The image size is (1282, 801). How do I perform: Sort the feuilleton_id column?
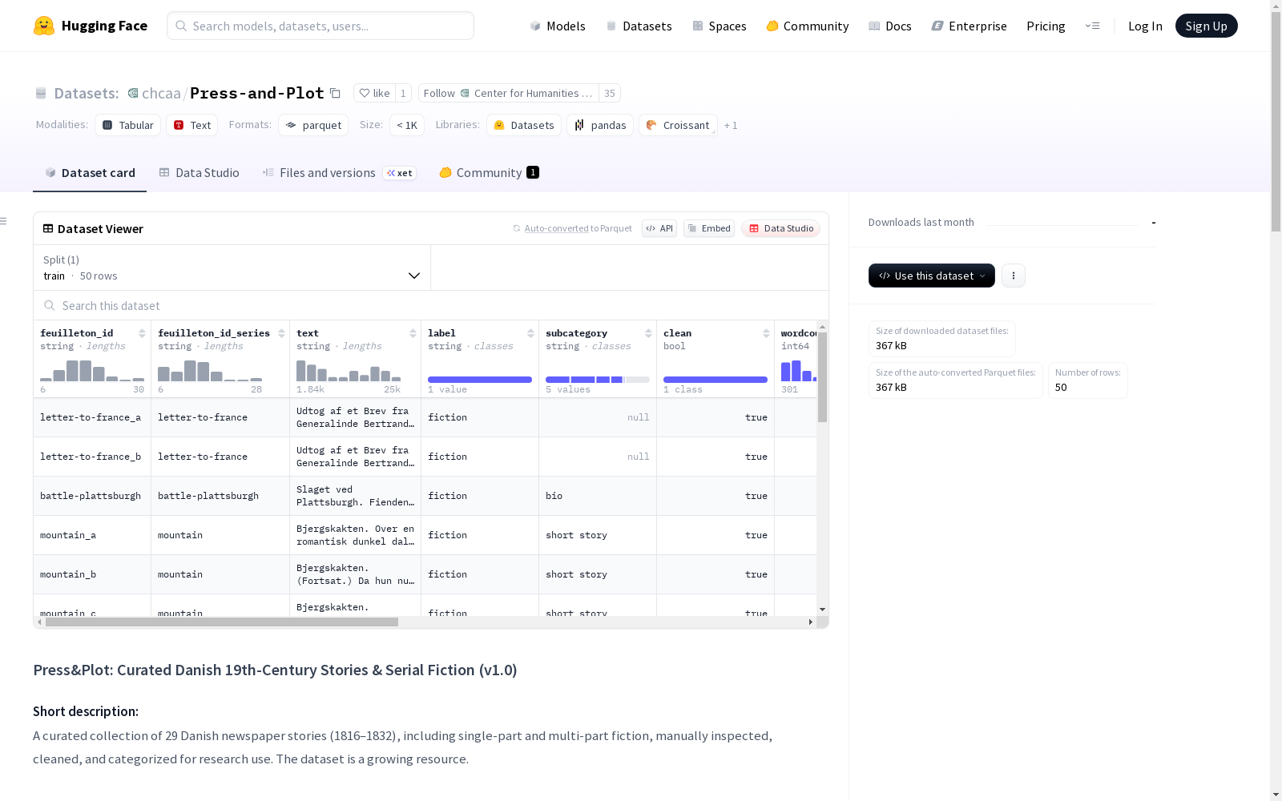pos(142,333)
